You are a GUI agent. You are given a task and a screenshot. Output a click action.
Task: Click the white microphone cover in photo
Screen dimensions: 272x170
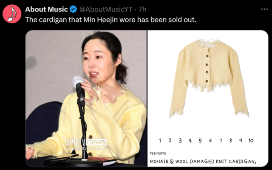click(x=78, y=81)
